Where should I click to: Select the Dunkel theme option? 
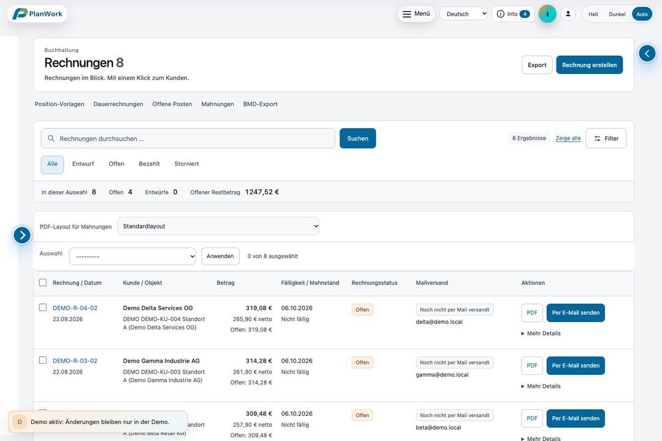click(617, 14)
